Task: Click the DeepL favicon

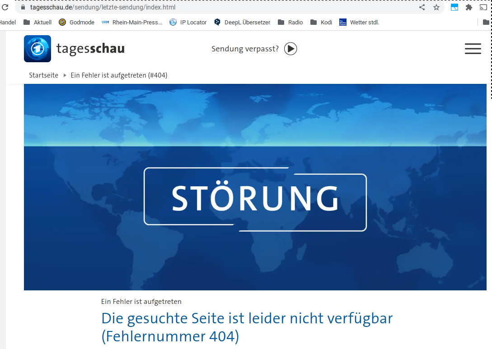Action: [x=217, y=22]
